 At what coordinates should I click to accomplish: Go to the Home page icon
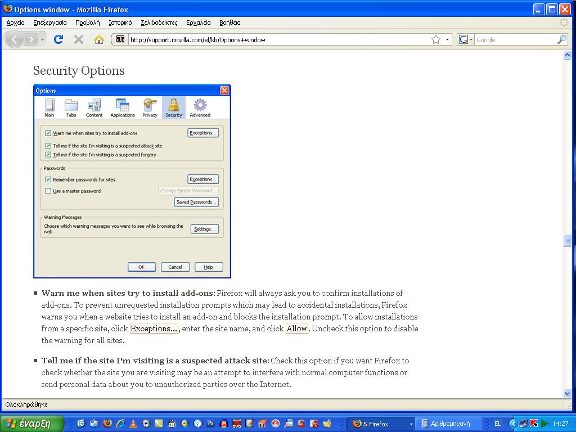click(98, 39)
